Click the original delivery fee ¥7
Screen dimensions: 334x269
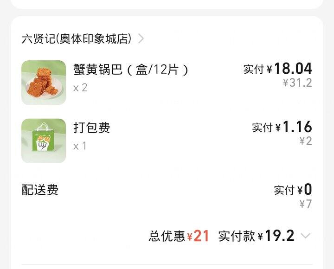tap(305, 204)
